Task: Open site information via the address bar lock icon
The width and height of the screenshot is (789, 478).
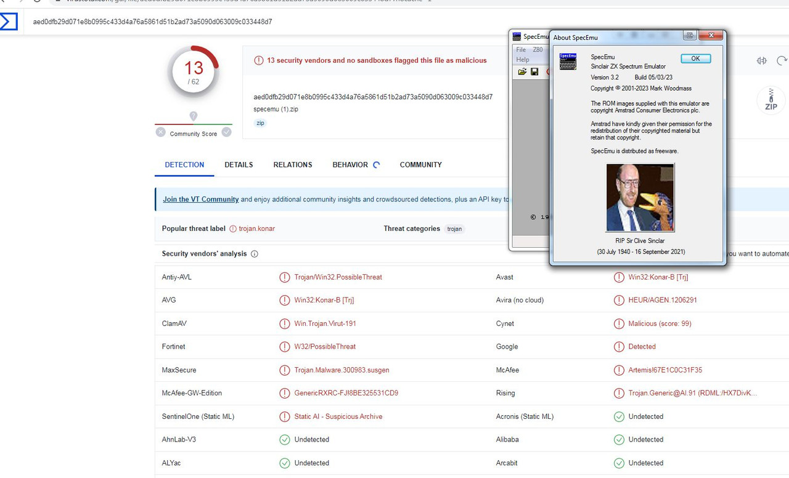Action: coord(57,1)
